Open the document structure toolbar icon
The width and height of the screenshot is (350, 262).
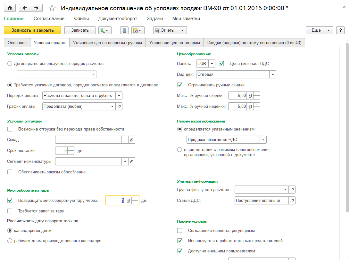[x=124, y=30]
